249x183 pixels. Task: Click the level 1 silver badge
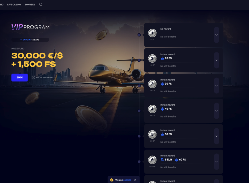tap(152, 33)
